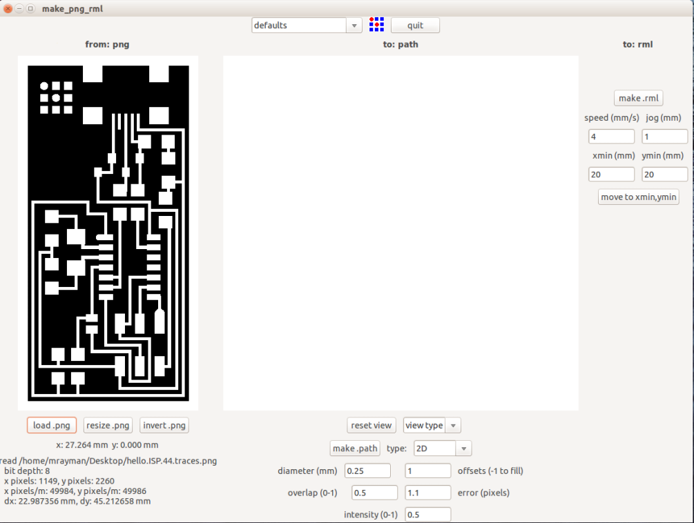Click the invert .png button
Image resolution: width=694 pixels, height=523 pixels.
coord(164,425)
